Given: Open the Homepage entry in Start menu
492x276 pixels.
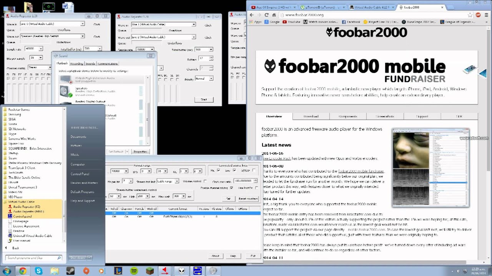Looking at the screenshot, I should coord(21,221).
